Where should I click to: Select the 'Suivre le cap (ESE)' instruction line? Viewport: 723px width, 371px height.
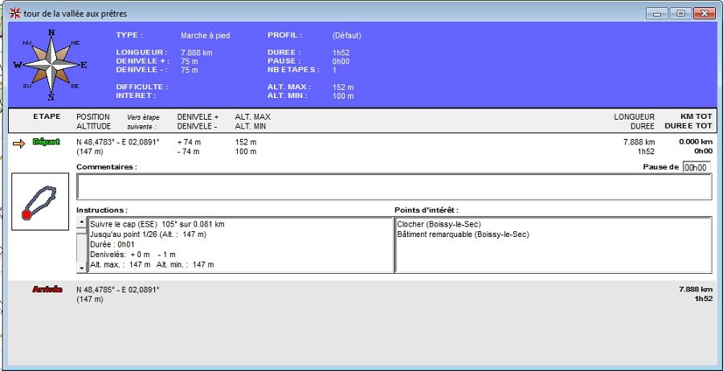(157, 224)
